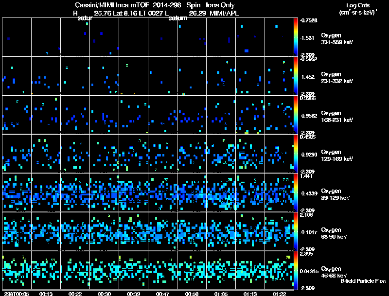Click the color bar beside Oxygen 68-90 keV
This screenshot has width=389, height=296.
296,231
